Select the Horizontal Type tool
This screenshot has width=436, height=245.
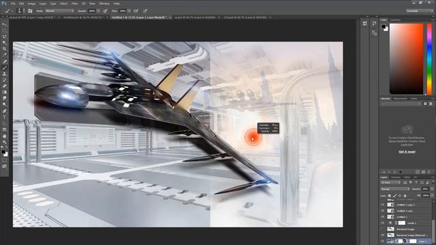click(x=4, y=117)
